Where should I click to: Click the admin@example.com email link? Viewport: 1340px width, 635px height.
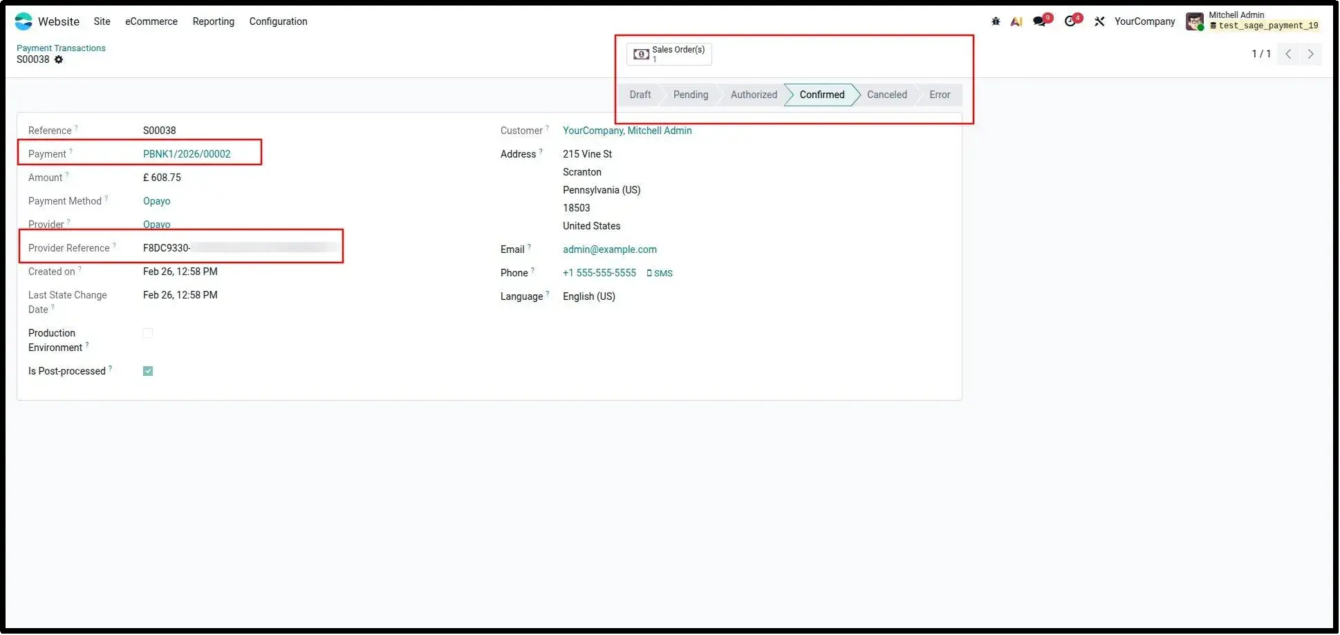[610, 249]
